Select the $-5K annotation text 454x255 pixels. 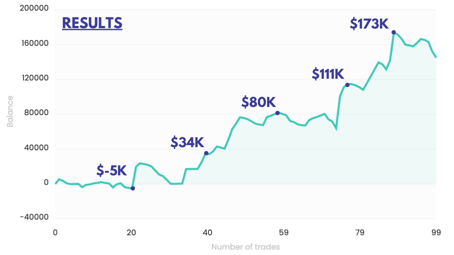tap(111, 171)
